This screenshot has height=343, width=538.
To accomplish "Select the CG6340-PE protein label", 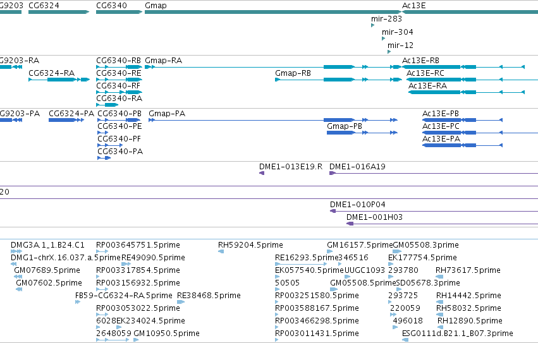I will click(119, 126).
